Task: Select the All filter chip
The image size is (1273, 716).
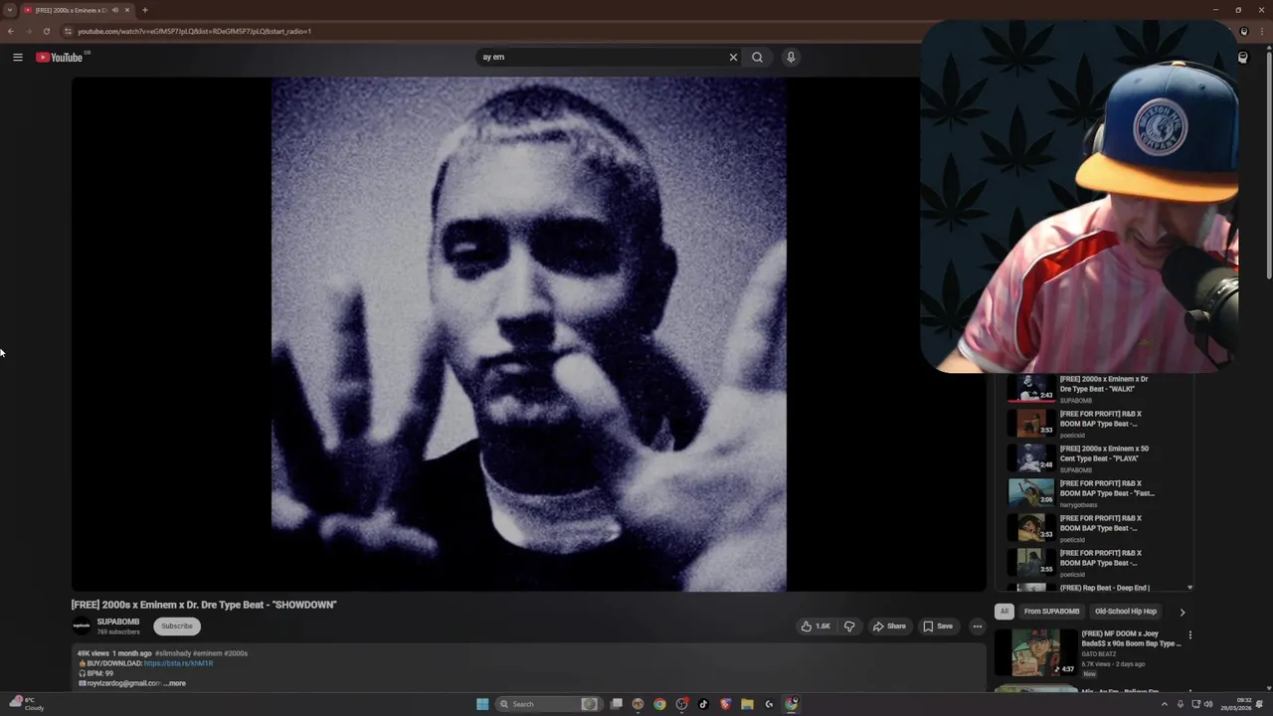Action: [1004, 612]
